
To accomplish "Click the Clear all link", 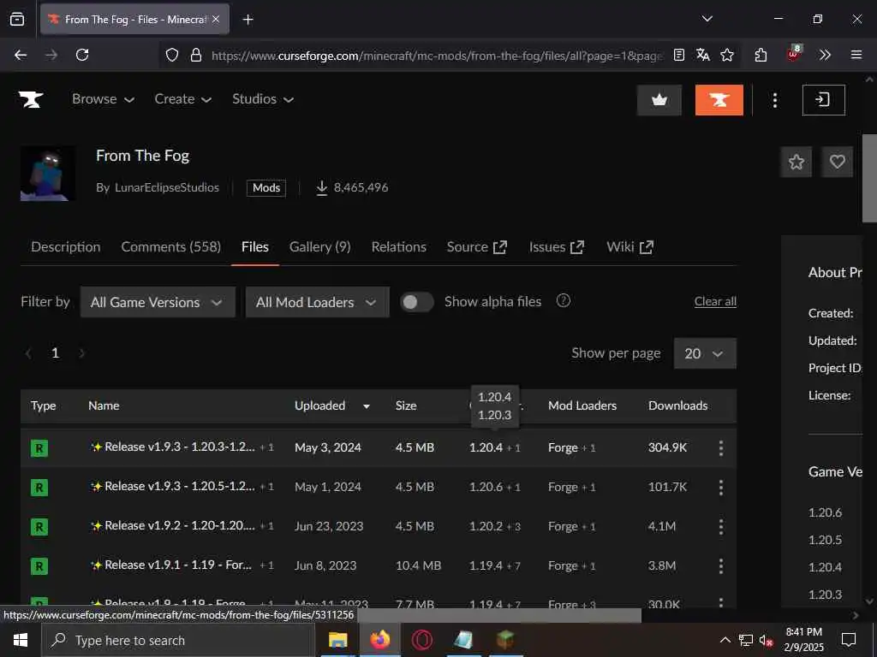I will [715, 301].
